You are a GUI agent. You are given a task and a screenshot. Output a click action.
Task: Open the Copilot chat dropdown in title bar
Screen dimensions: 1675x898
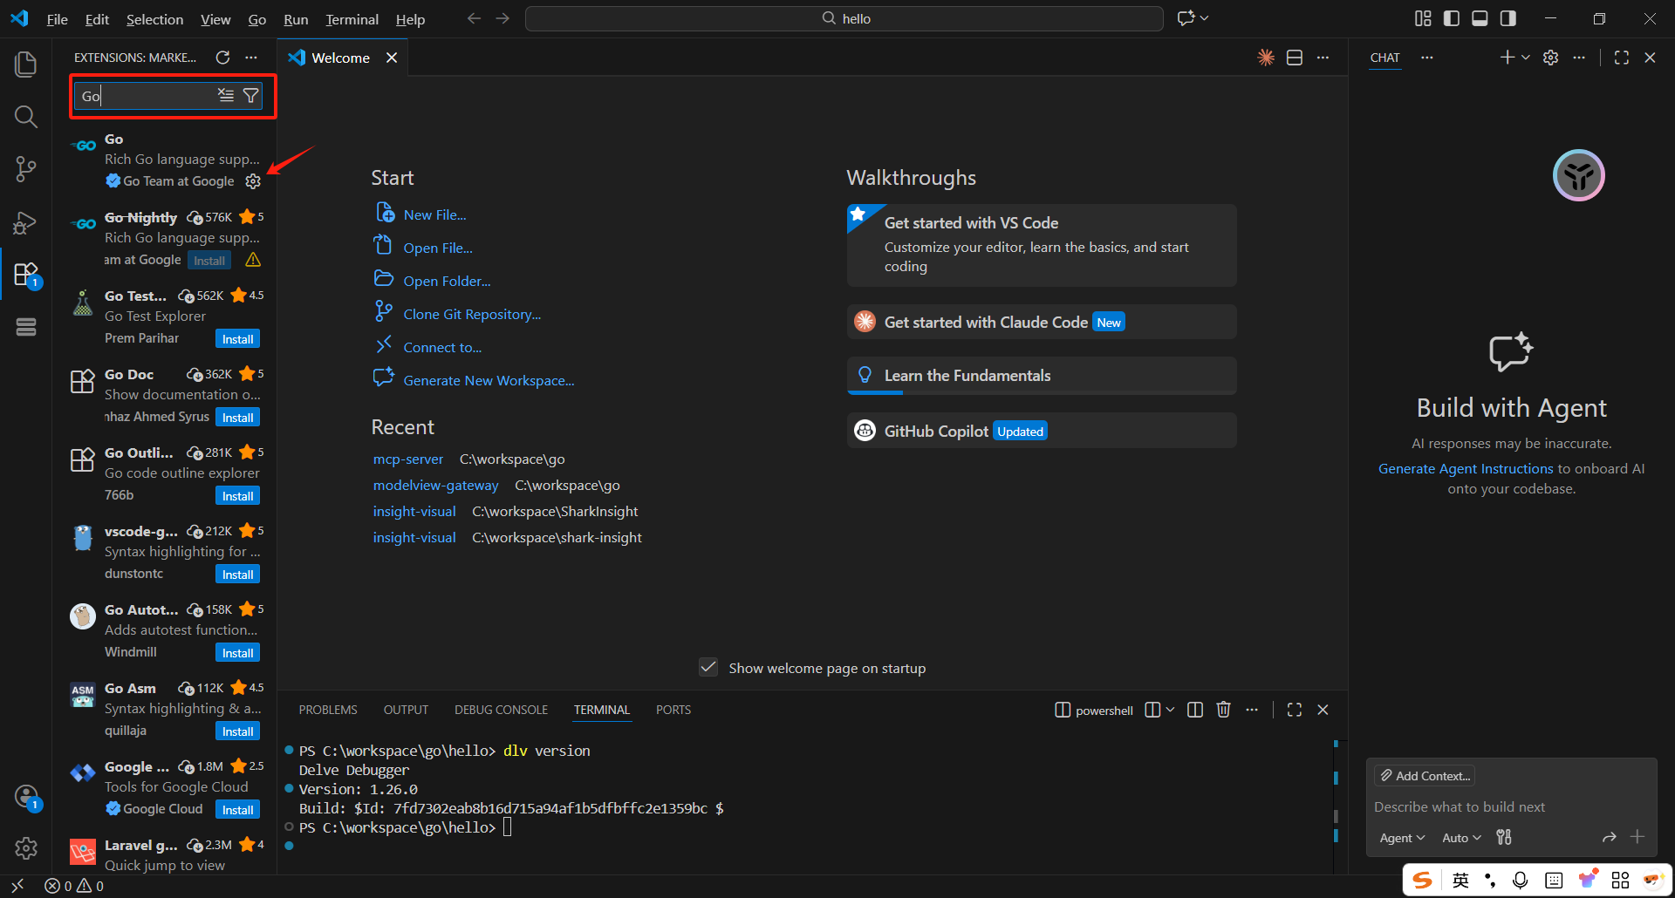pyautogui.click(x=1205, y=18)
